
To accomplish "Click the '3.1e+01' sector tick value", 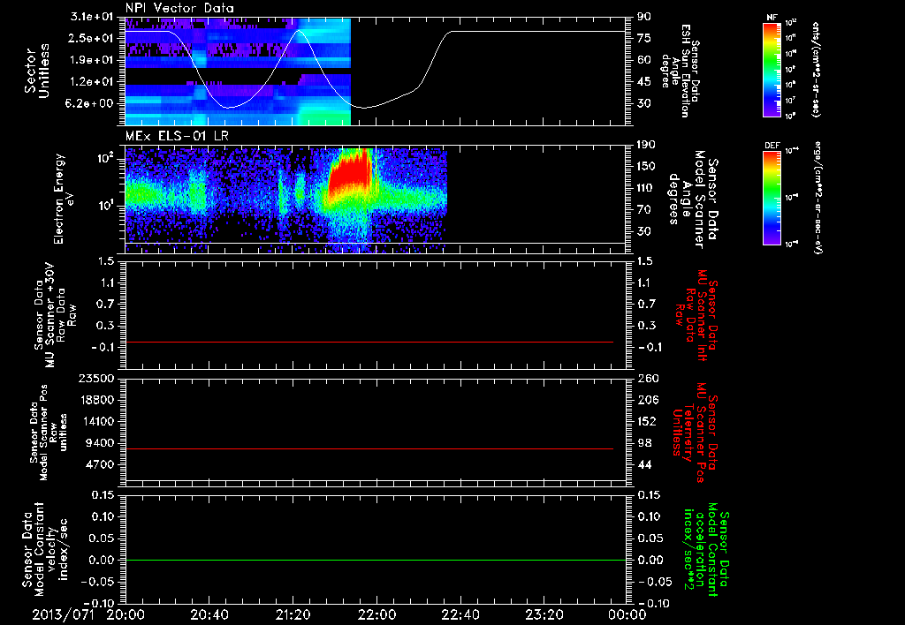I will (91, 17).
